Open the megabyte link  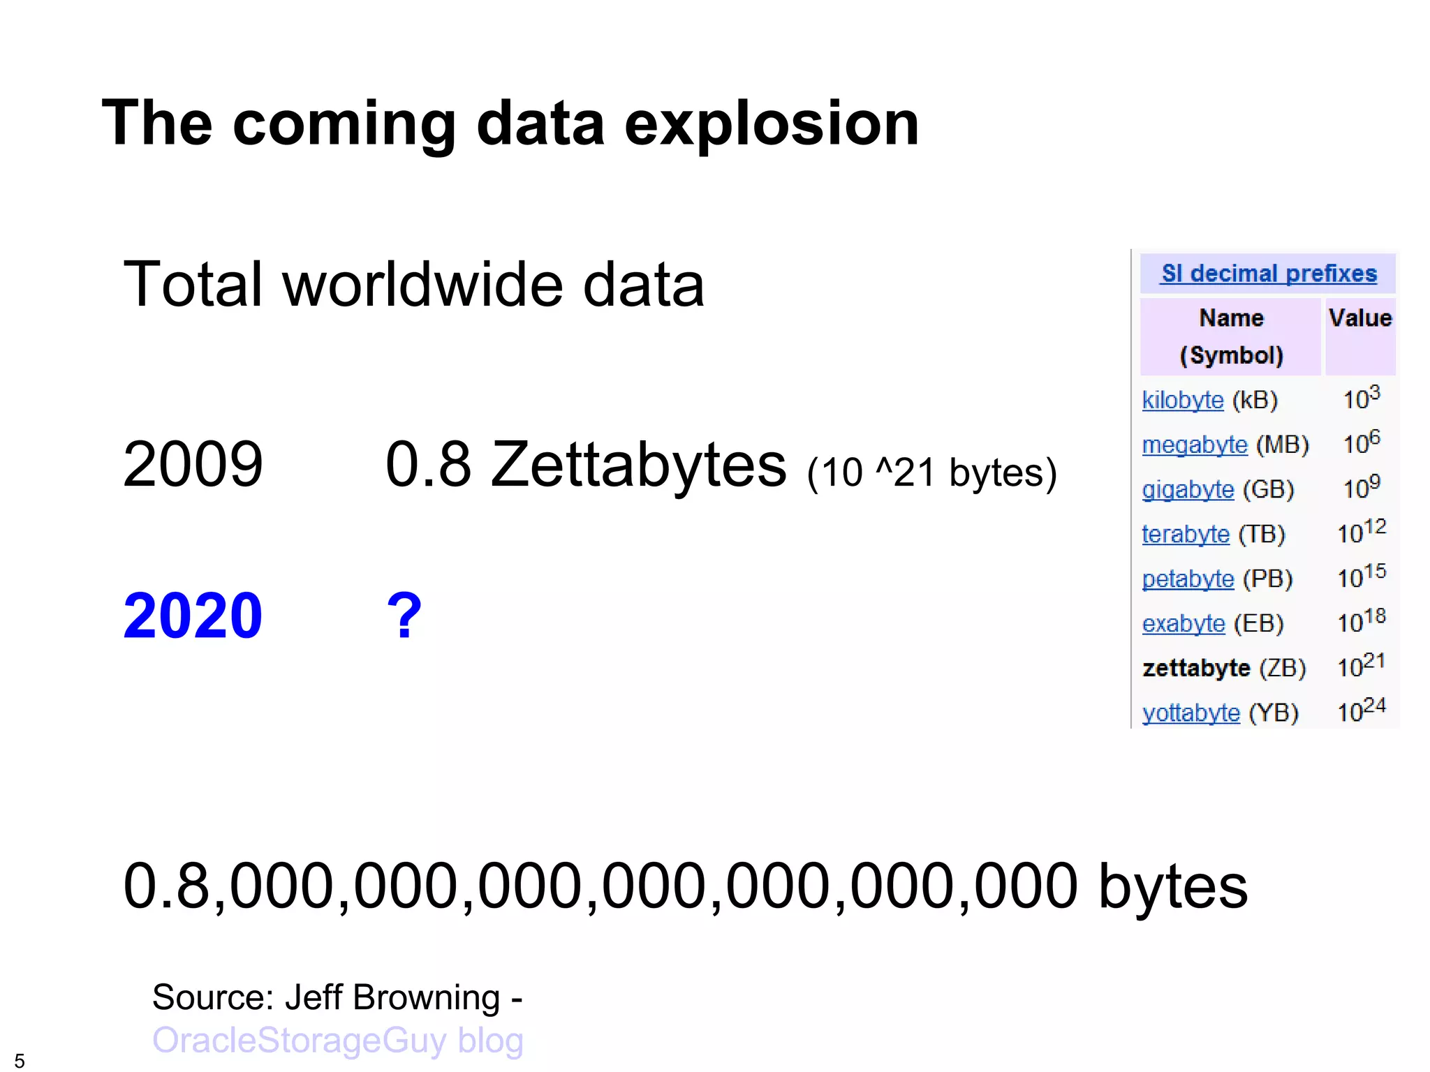pos(1195,445)
